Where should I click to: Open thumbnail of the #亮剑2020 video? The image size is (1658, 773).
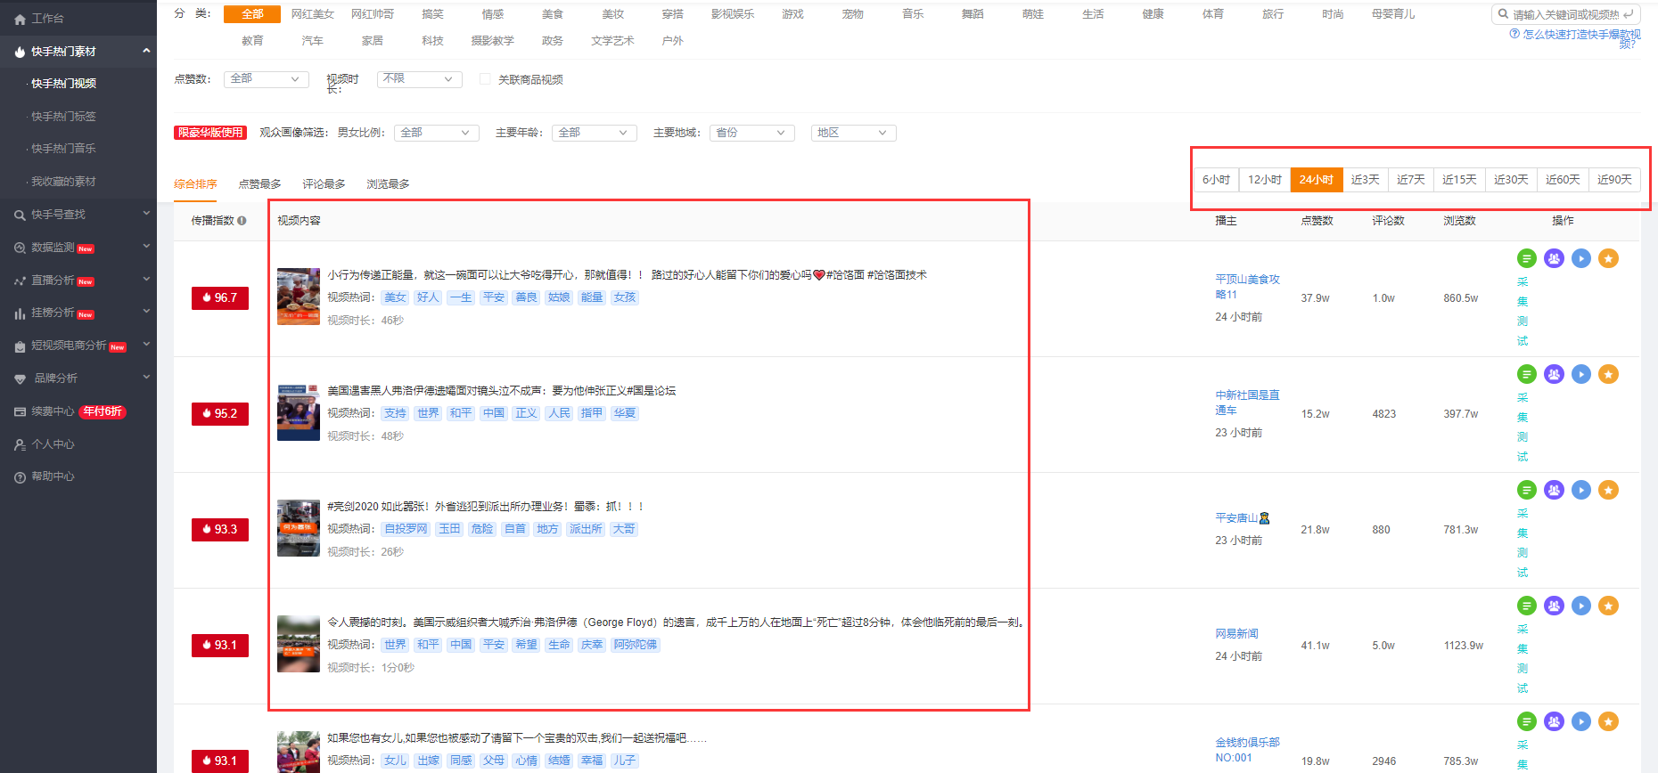299,528
